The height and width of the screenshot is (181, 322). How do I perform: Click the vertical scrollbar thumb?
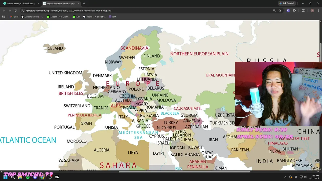pos(320,52)
